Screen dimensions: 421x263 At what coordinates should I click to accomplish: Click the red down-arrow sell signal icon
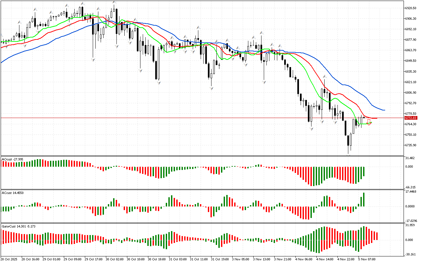click(369, 122)
